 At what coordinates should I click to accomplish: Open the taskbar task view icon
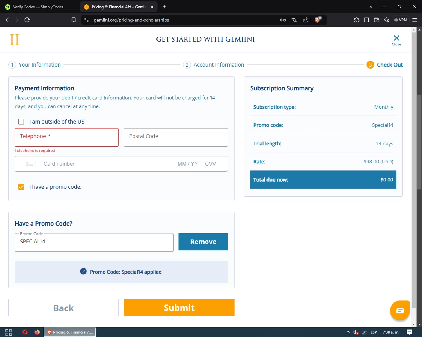click(x=9, y=332)
